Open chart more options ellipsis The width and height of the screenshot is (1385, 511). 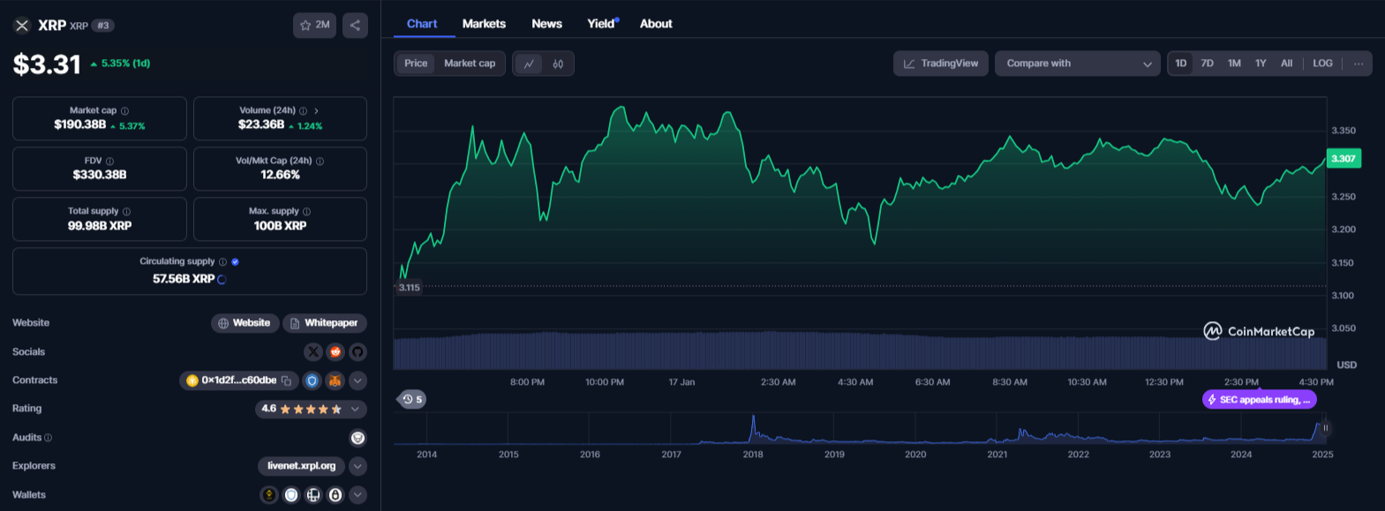pos(1359,64)
